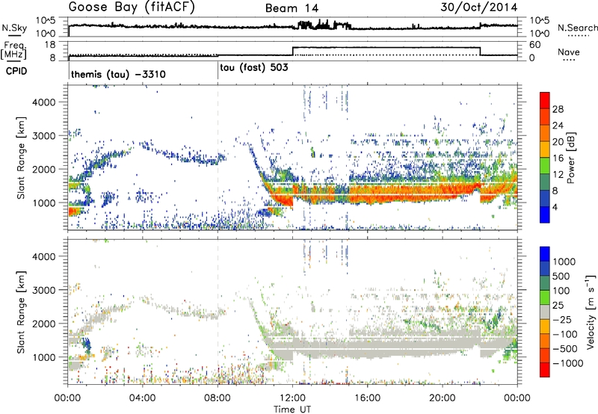Screen dimensions: 598x414
Task: Click the "-25" tick on Velocity colorbar
Action: pos(562,319)
